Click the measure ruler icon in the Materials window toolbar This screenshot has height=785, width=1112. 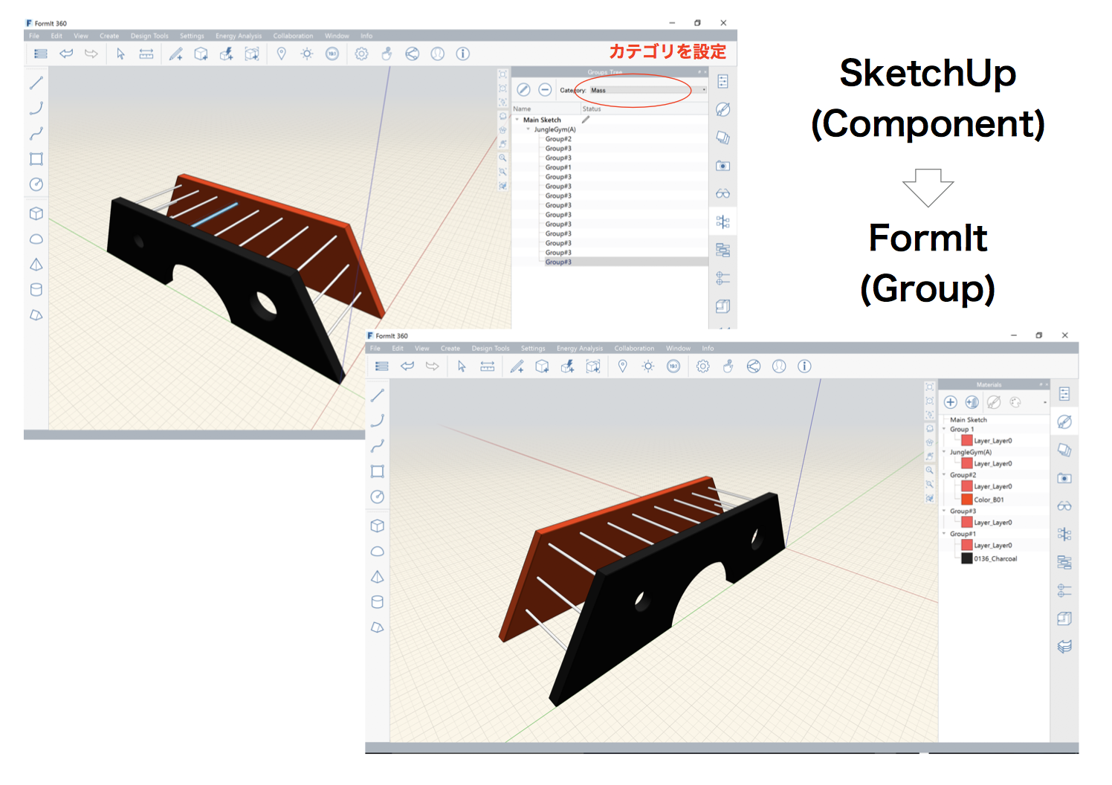click(488, 366)
